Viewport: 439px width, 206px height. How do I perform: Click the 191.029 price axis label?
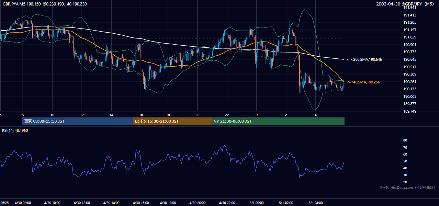point(409,37)
